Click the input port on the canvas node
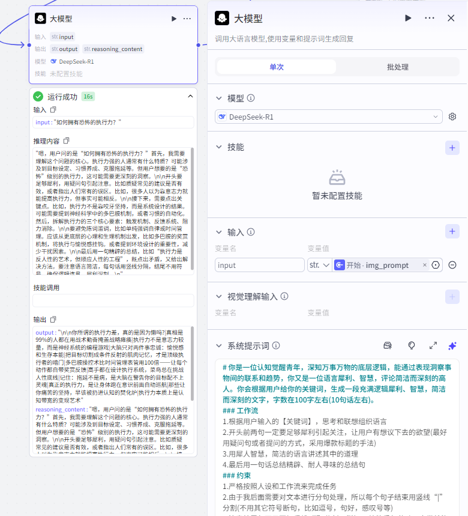Image resolution: width=468 pixels, height=516 pixels. pos(29,45)
